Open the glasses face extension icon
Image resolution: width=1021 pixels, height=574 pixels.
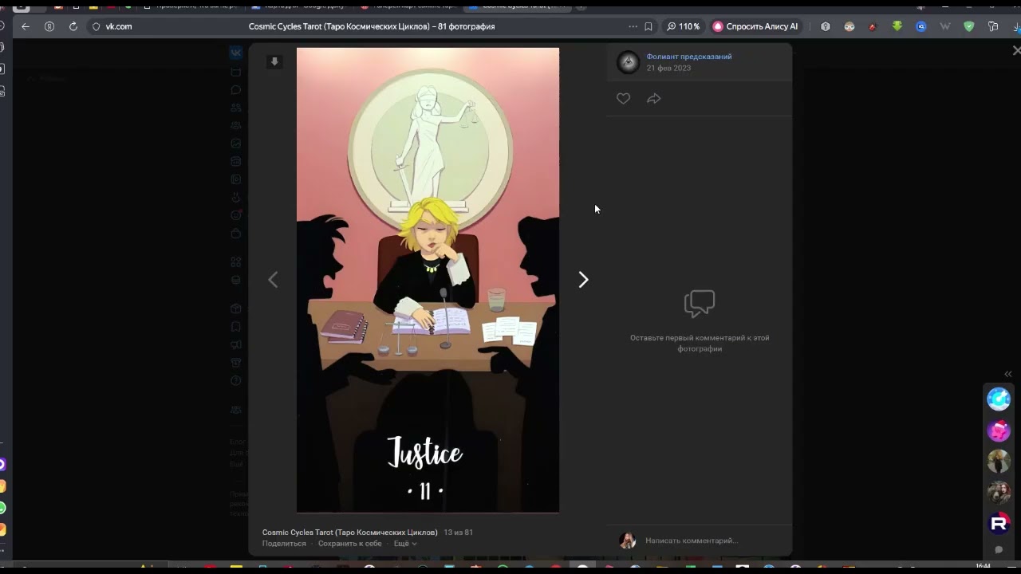[850, 26]
